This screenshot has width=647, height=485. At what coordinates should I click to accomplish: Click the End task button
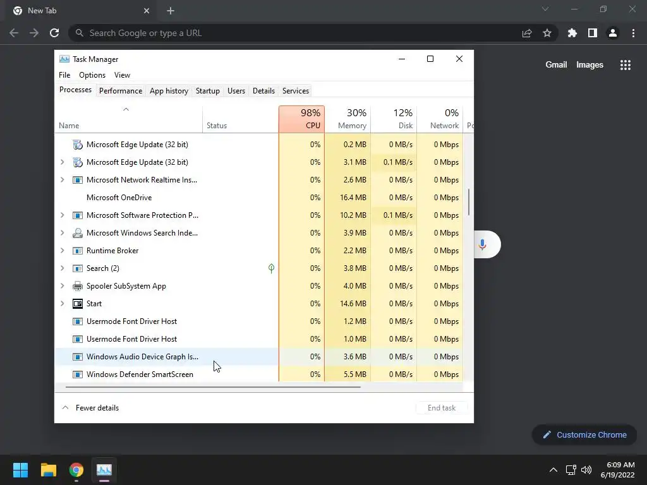pos(442,408)
